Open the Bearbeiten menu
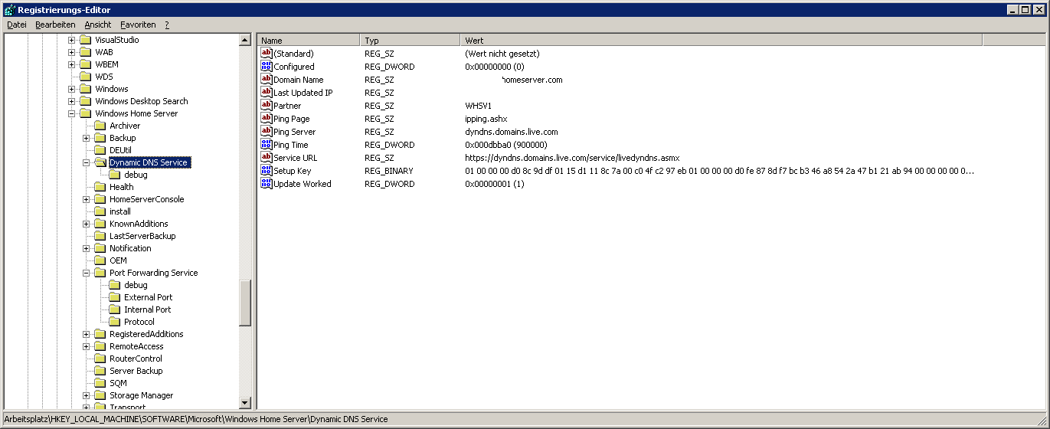This screenshot has height=429, width=1050. pos(55,25)
